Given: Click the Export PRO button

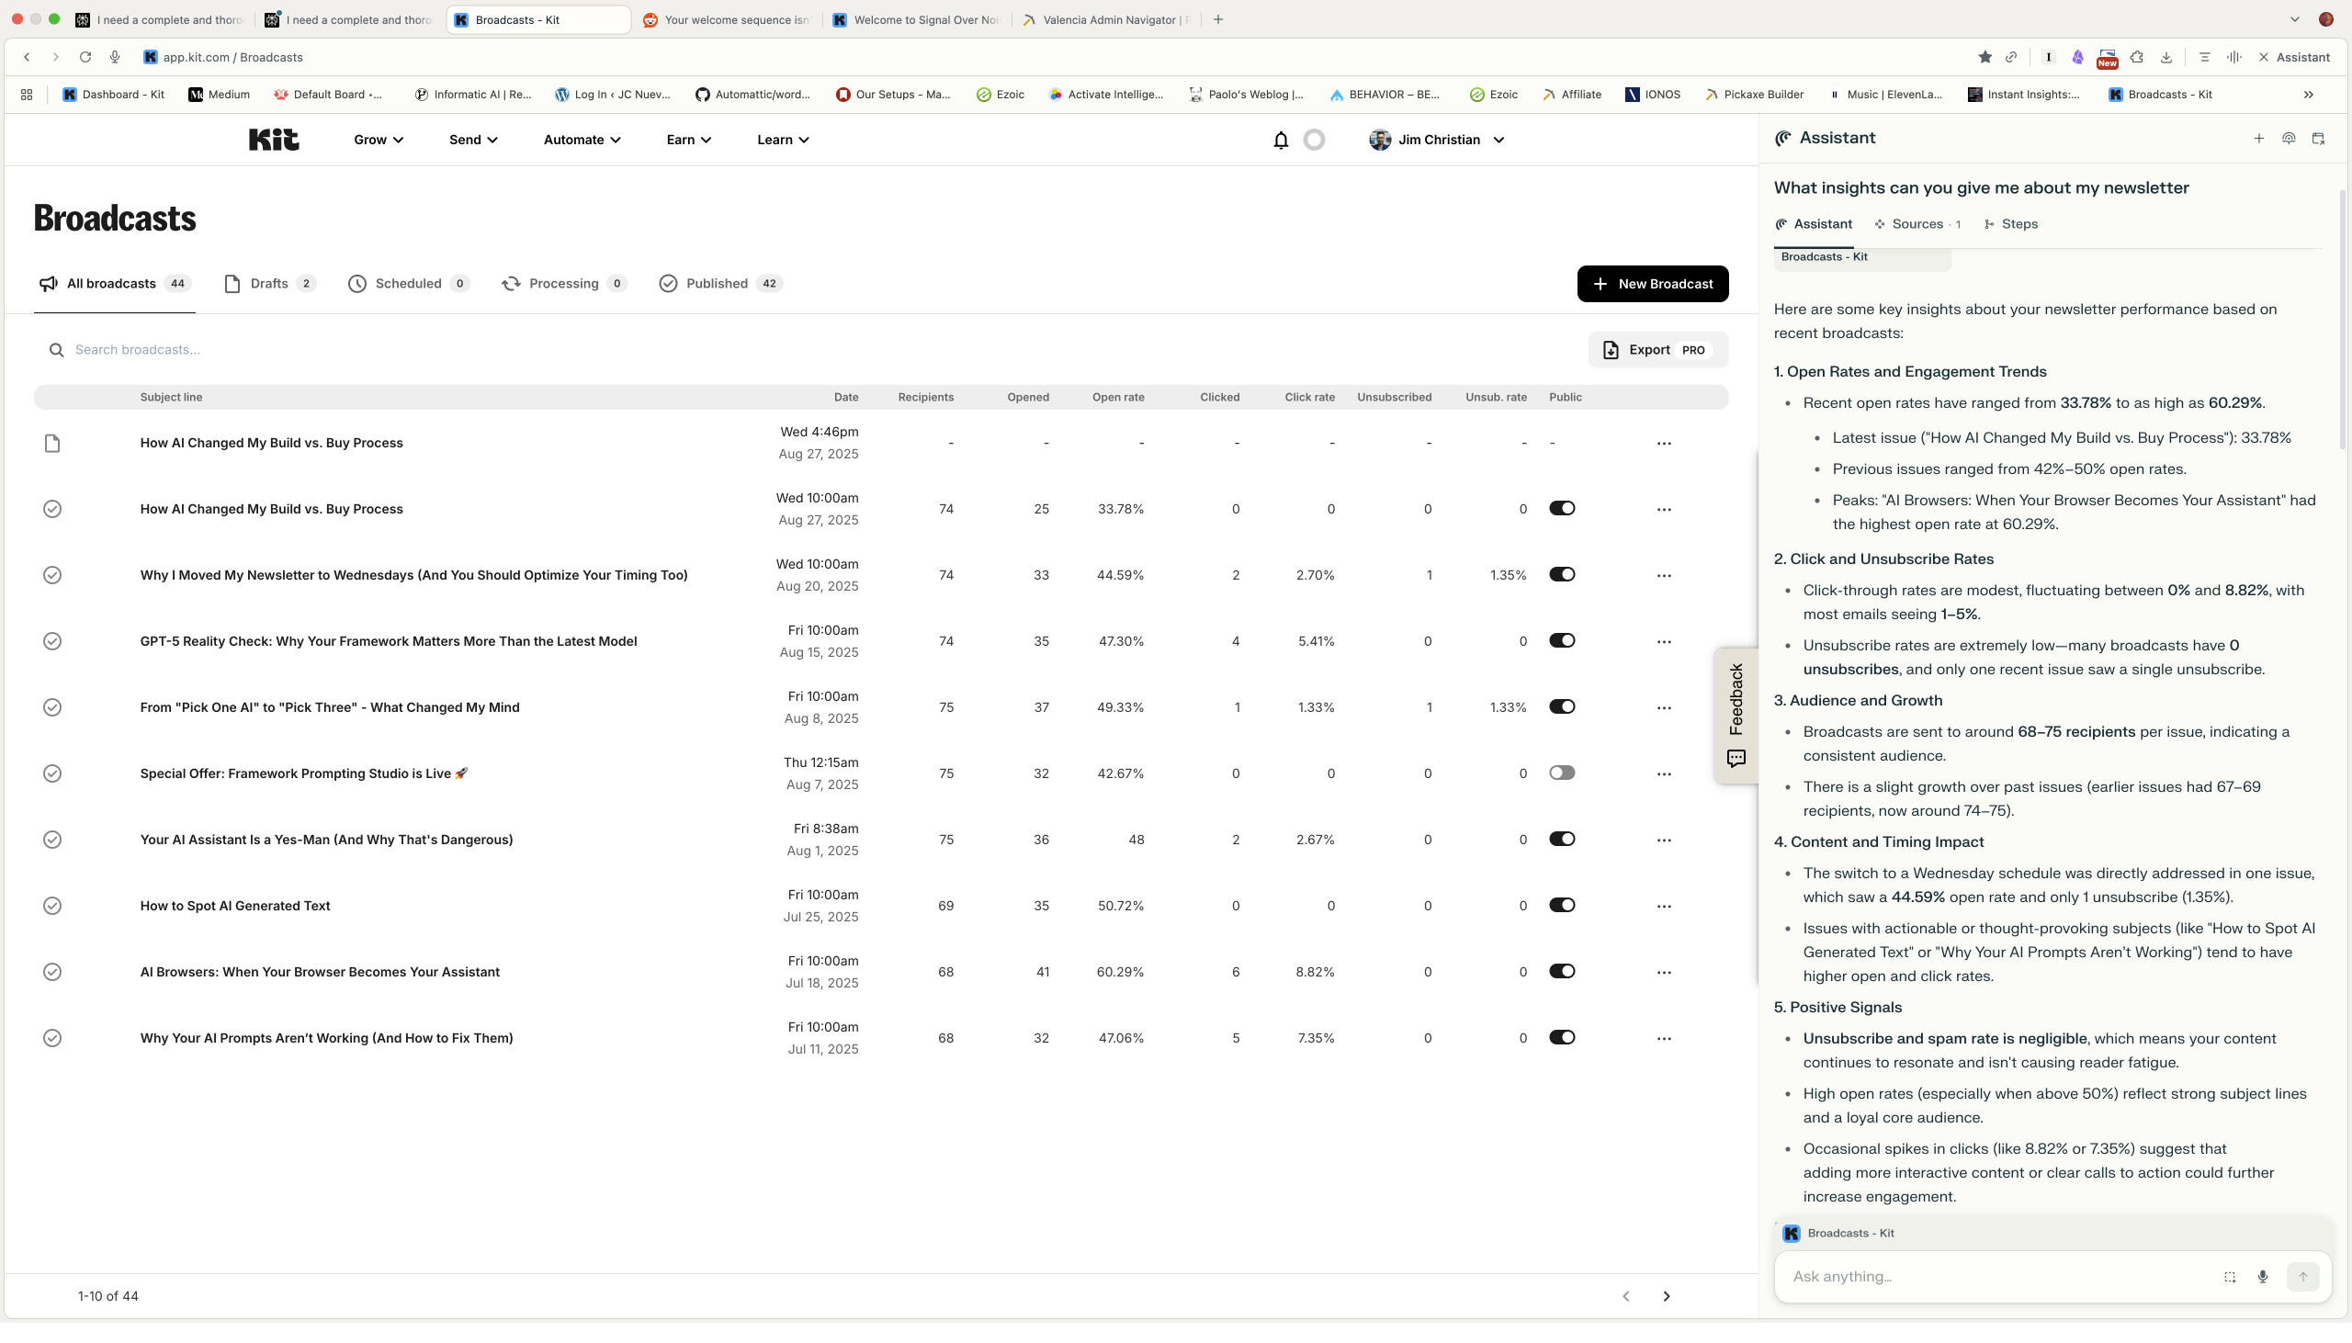Looking at the screenshot, I should point(1657,350).
